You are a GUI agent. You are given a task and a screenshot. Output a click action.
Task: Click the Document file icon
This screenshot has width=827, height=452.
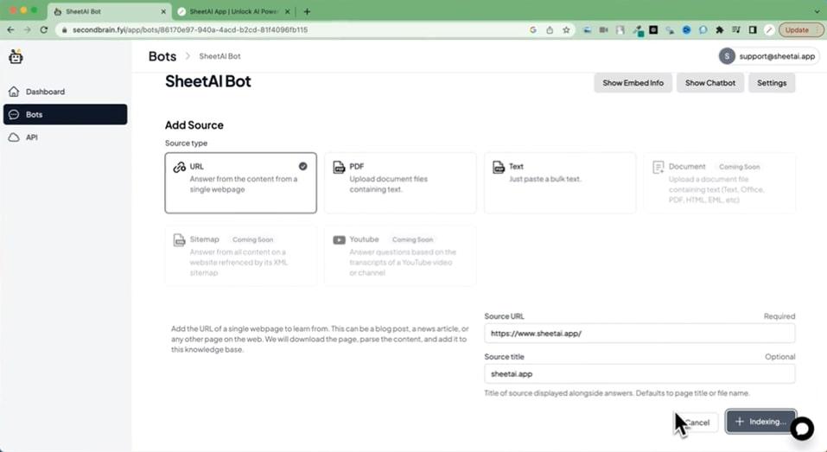658,167
